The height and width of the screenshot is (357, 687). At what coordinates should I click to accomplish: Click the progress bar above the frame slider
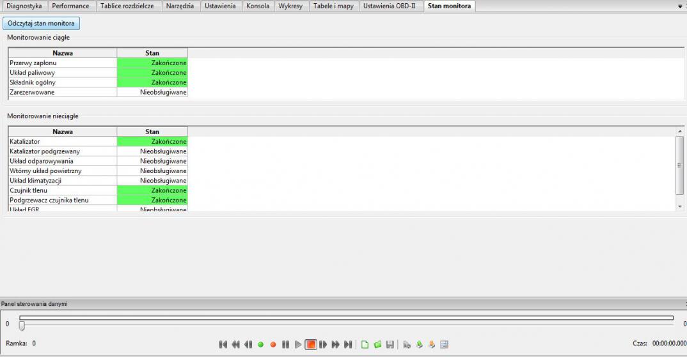[346, 318]
